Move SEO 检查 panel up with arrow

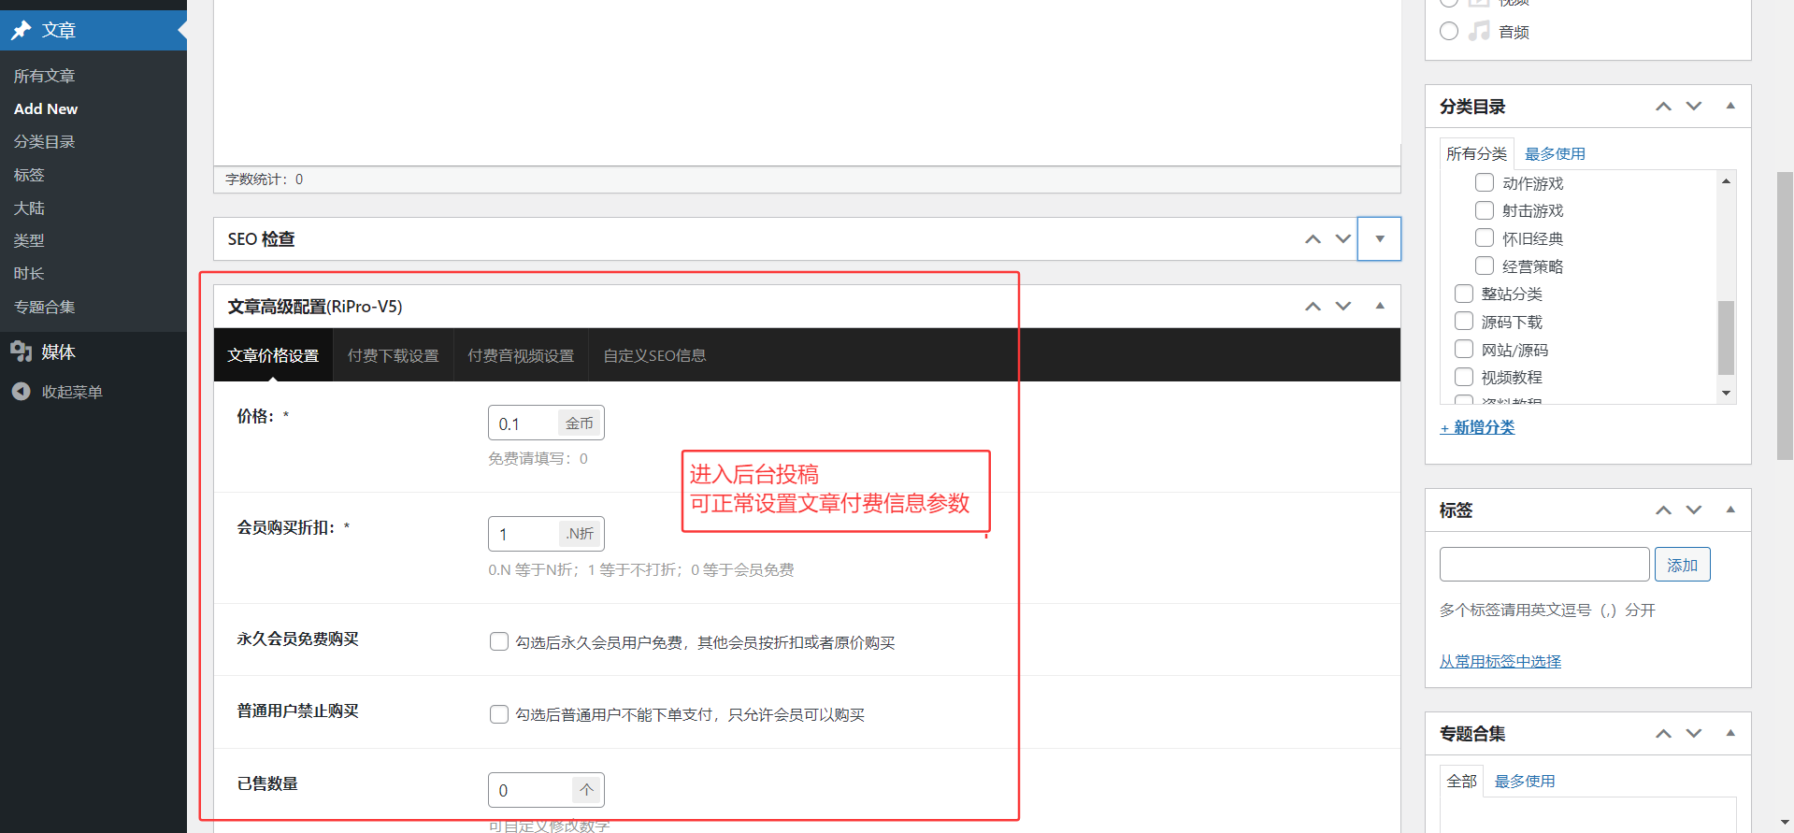coord(1313,239)
